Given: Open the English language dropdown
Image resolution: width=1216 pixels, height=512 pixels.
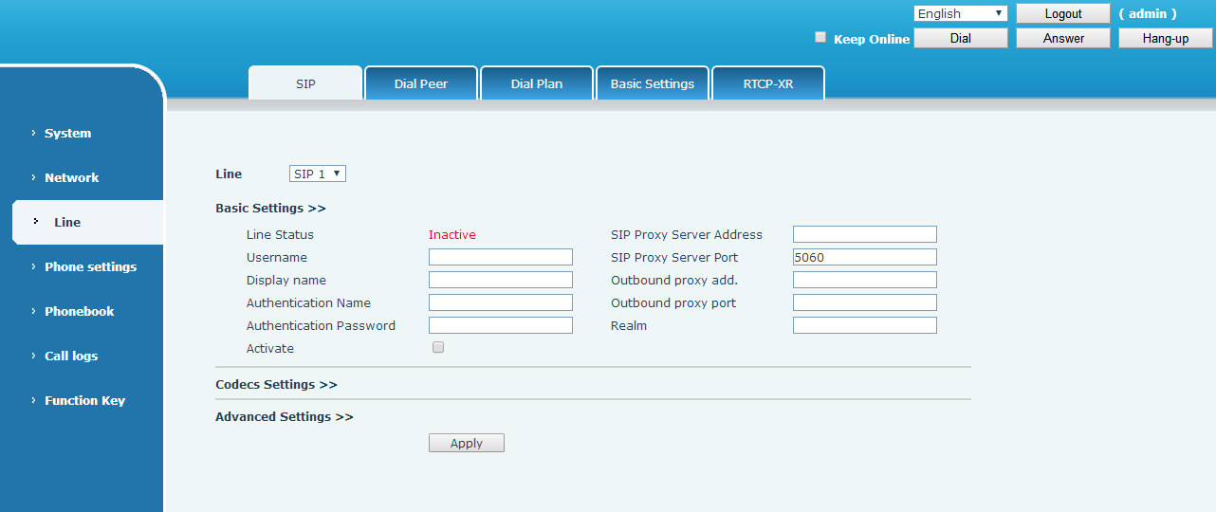Looking at the screenshot, I should pyautogui.click(x=960, y=13).
